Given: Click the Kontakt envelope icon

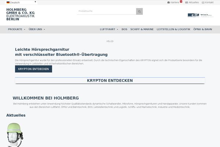Looking at the screenshot, I should click(x=203, y=3).
